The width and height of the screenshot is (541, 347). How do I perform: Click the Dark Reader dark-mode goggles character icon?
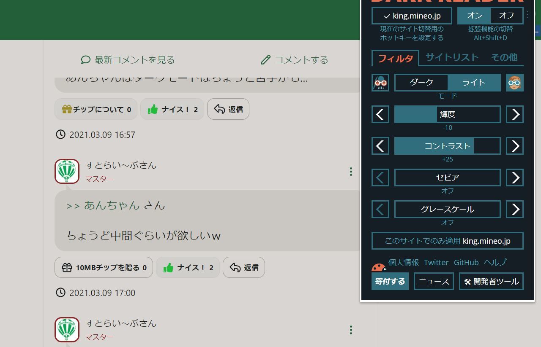tap(380, 83)
